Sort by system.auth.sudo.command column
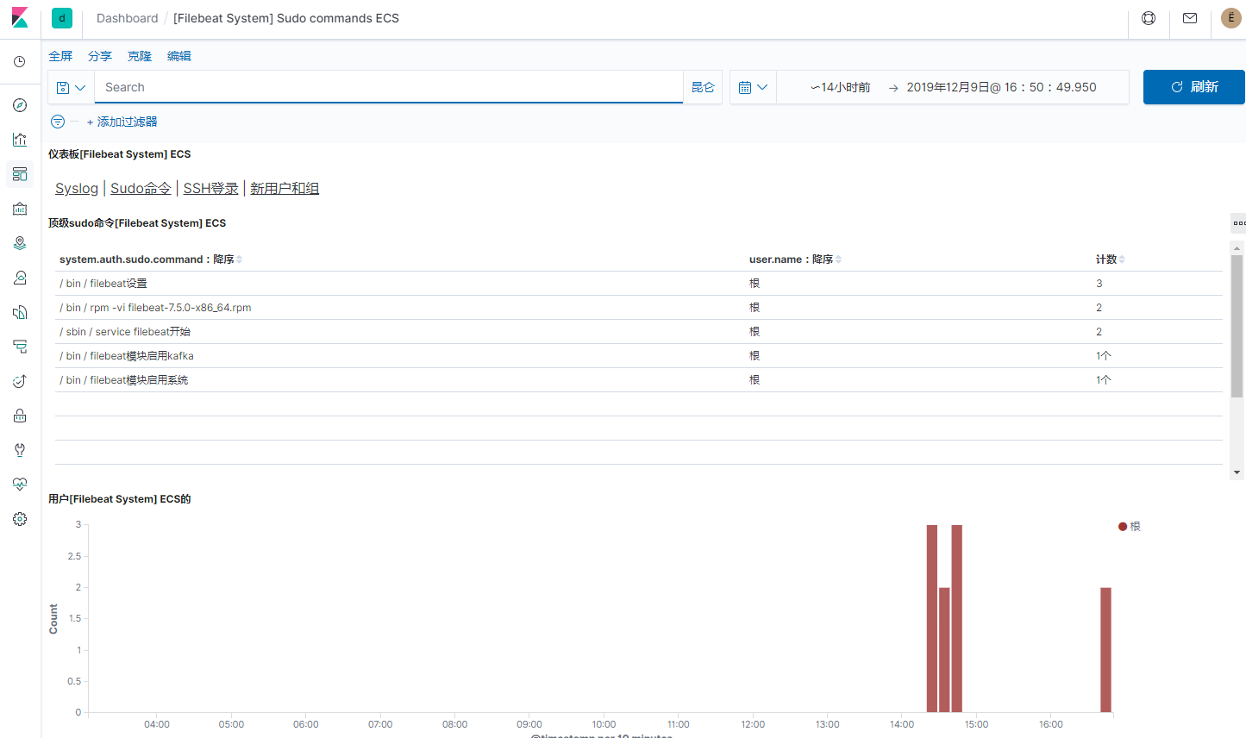The width and height of the screenshot is (1246, 738). (x=151, y=260)
